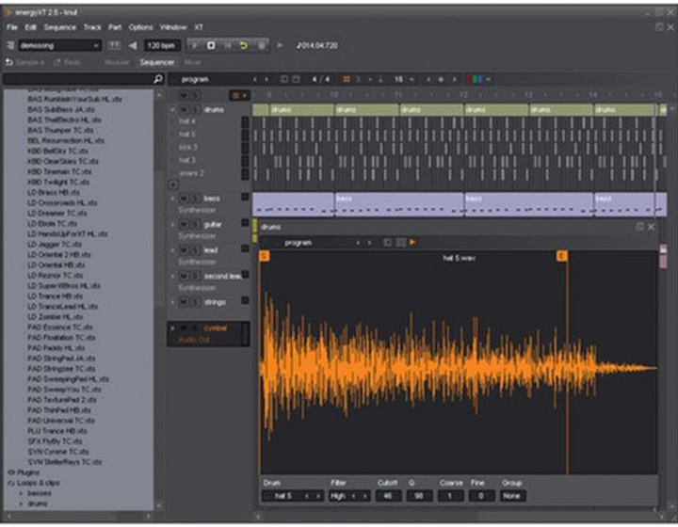
Task: Select next drum beside hat 5 field
Action: click(x=318, y=496)
